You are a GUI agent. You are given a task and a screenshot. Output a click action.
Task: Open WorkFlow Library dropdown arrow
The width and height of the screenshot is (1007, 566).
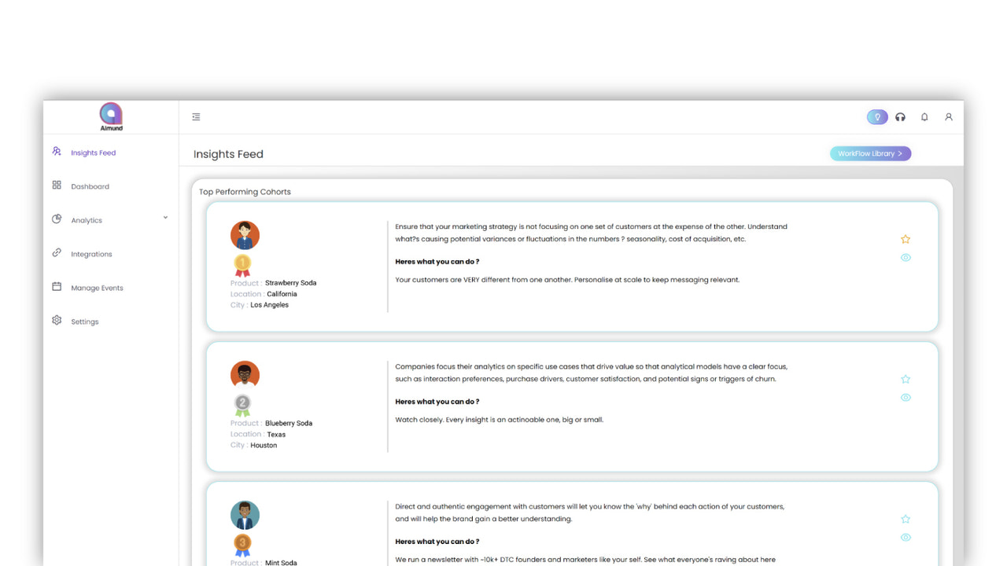point(903,153)
